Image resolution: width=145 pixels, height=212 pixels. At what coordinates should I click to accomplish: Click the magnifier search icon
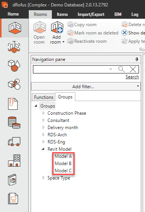coord(121,69)
